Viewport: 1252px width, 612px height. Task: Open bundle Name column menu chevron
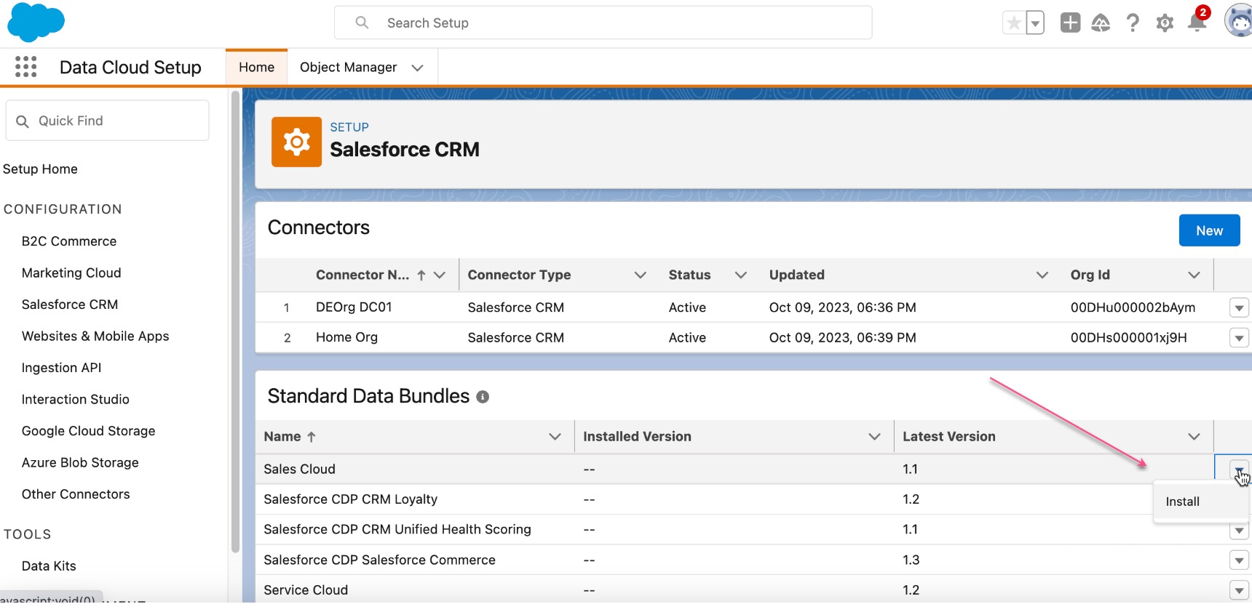tap(555, 437)
